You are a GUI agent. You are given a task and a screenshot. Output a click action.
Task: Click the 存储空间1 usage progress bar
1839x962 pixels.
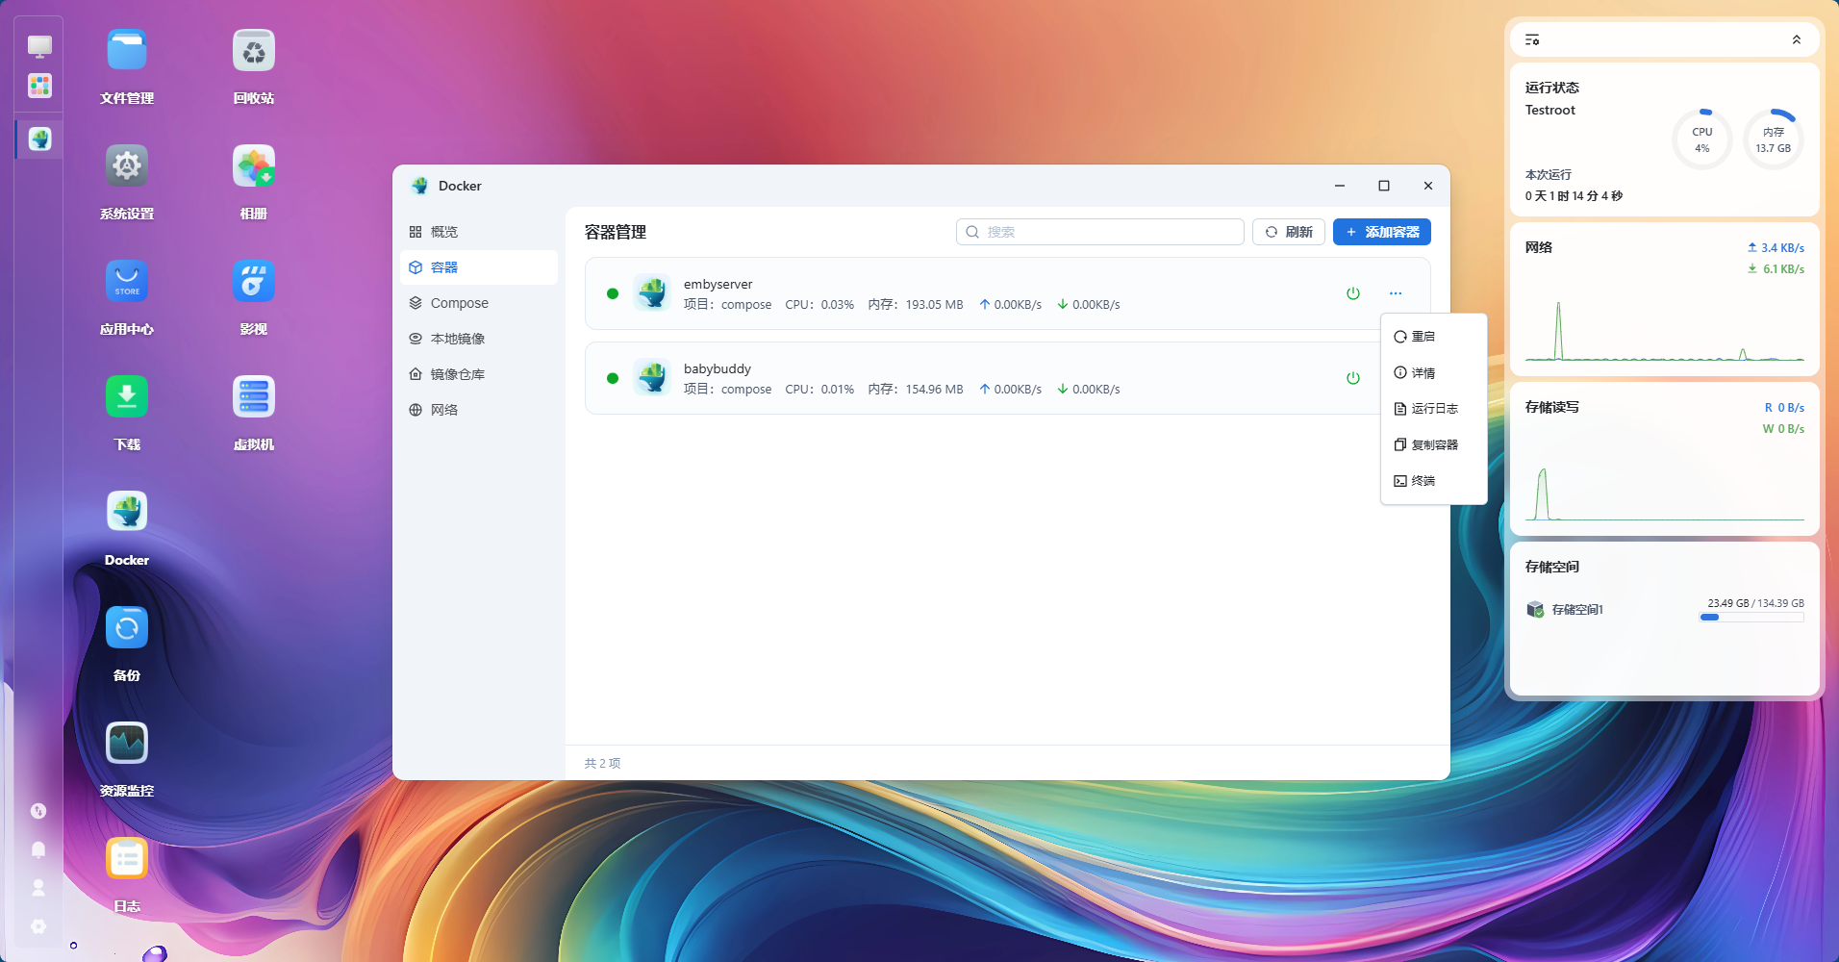(1751, 618)
